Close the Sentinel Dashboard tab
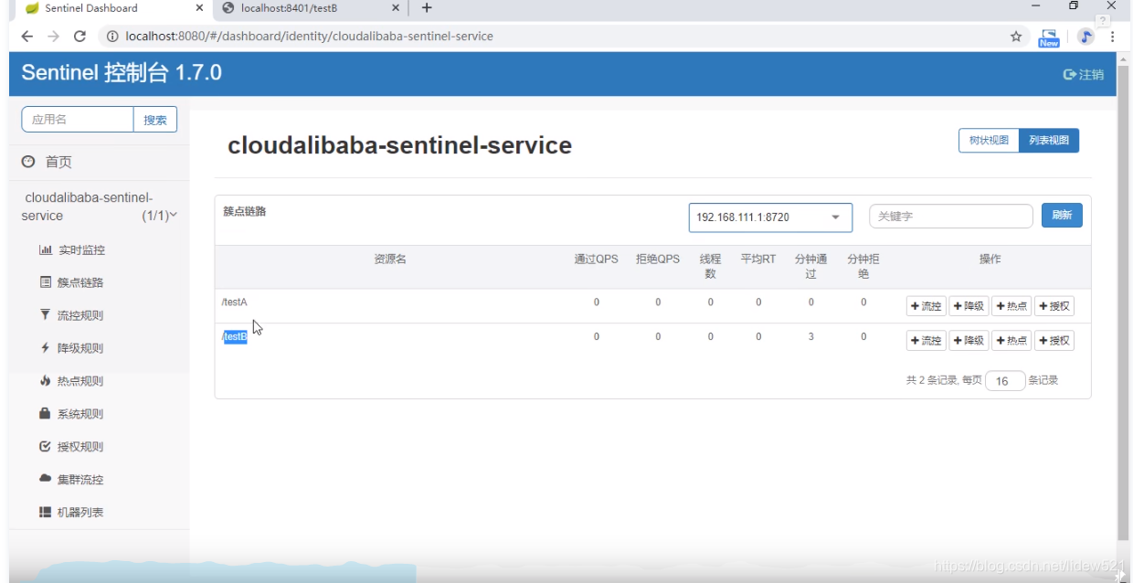This screenshot has width=1133, height=583. pos(199,8)
